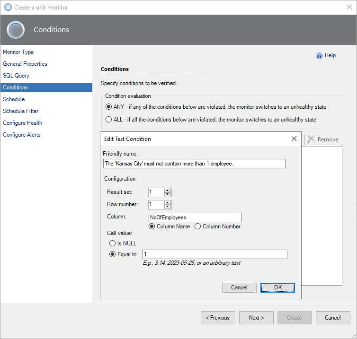Select the ALL condition evaluation option
This screenshot has height=339, width=357.
click(108, 119)
